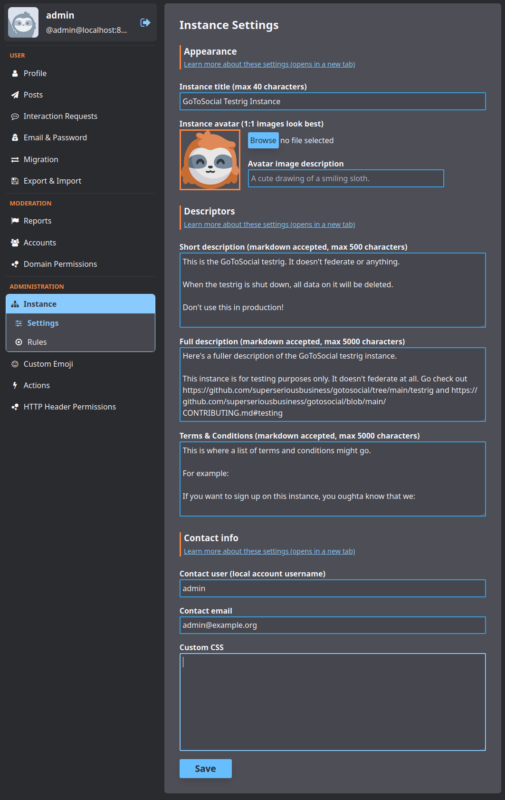Viewport: 505px width, 800px height.
Task: Open the Rules submenu item
Action: (x=37, y=342)
